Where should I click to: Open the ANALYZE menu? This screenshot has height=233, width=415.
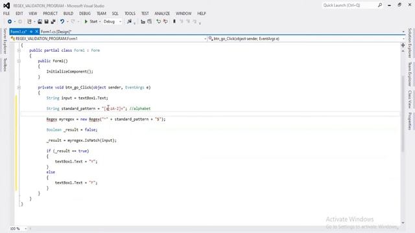point(162,13)
